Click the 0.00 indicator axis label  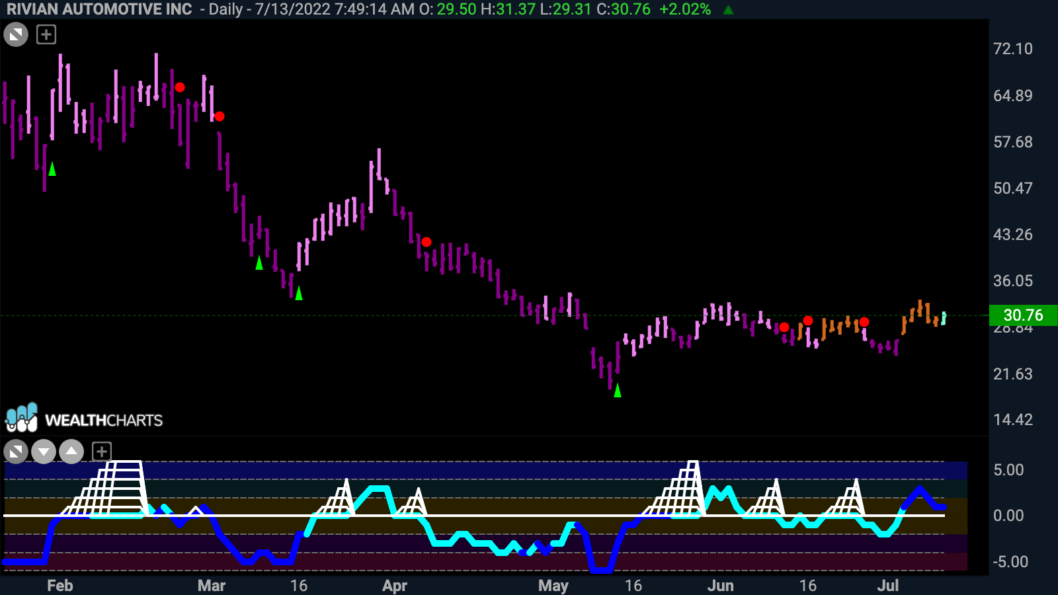click(1008, 516)
